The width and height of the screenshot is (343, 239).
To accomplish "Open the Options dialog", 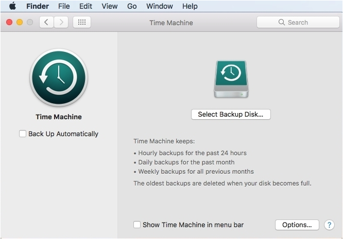I will pos(297,225).
